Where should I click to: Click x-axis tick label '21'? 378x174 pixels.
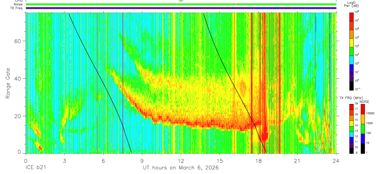pyautogui.click(x=297, y=161)
